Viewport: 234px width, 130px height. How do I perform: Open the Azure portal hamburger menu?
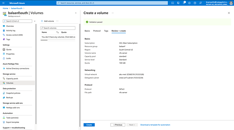click(3, 3)
